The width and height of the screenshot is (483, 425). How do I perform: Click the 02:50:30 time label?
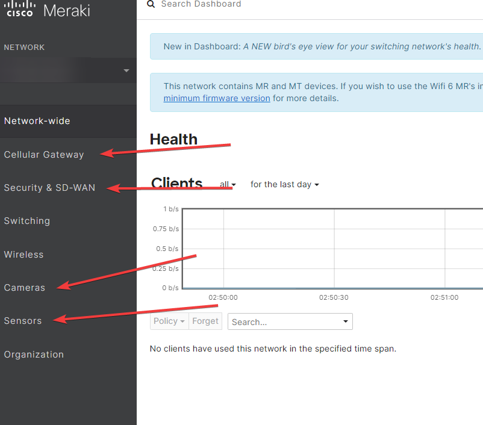click(x=334, y=297)
